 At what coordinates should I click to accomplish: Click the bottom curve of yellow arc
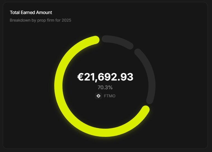click(x=105, y=133)
